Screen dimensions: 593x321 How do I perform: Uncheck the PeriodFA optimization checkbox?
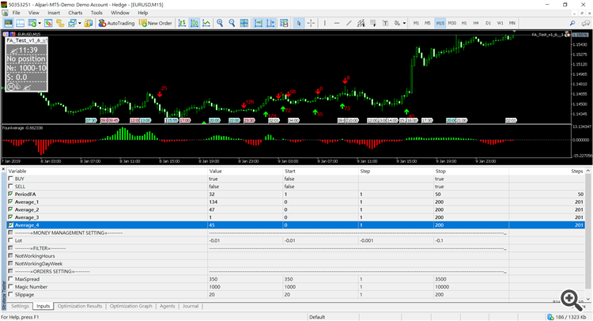tap(10, 194)
